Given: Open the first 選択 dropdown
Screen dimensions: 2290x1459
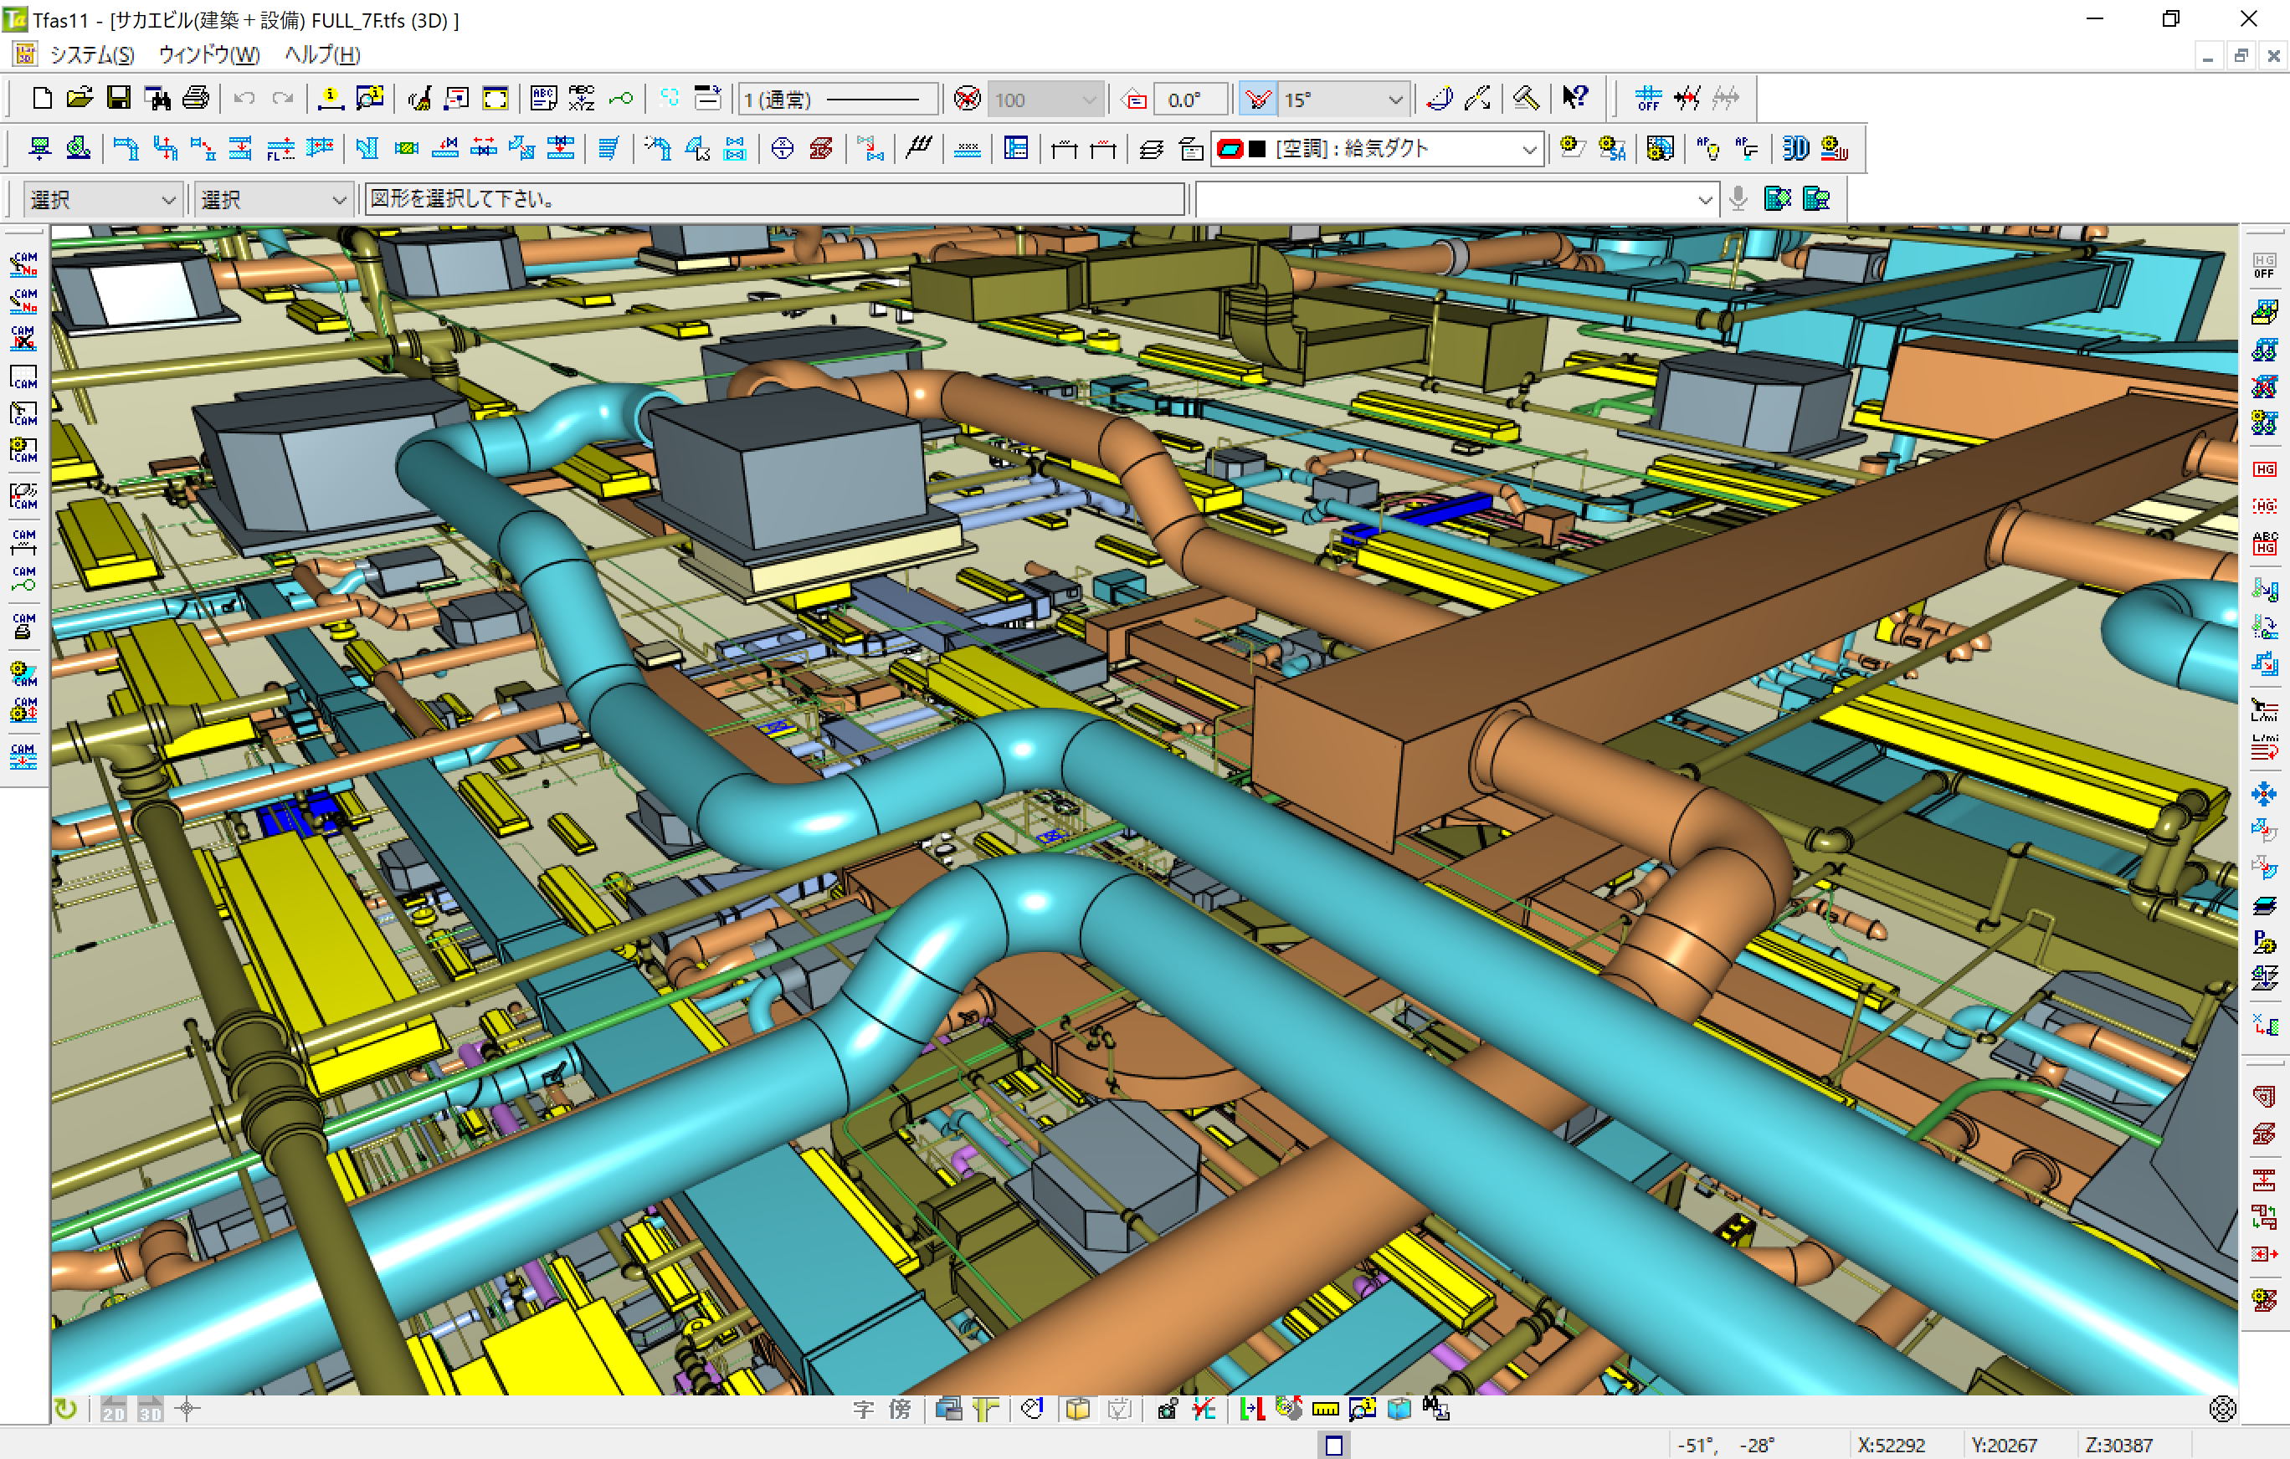Looking at the screenshot, I should [167, 200].
